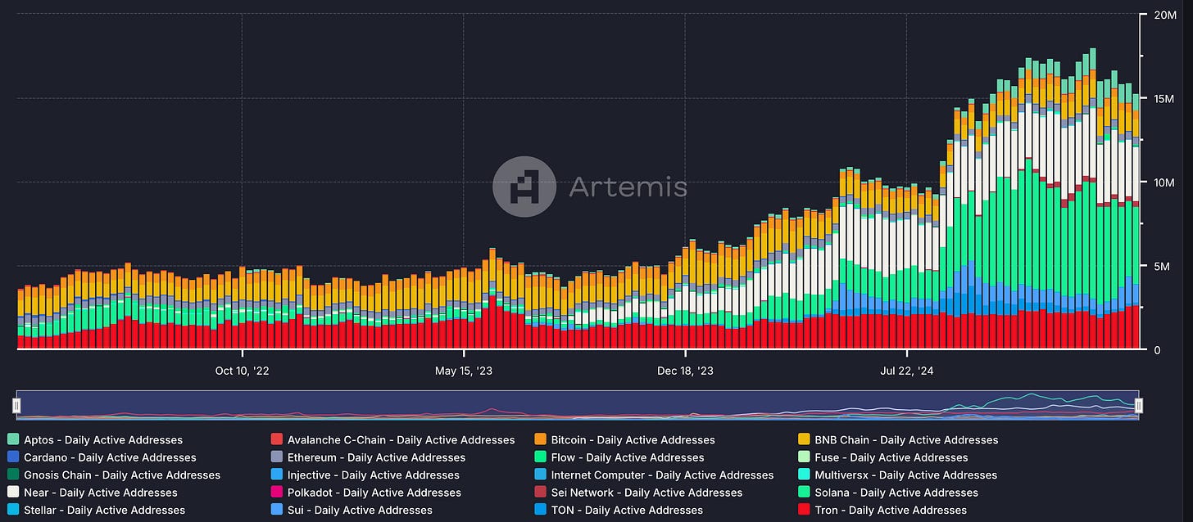
Task: Click the Oct 10, '22 axis label
Action: (x=242, y=371)
